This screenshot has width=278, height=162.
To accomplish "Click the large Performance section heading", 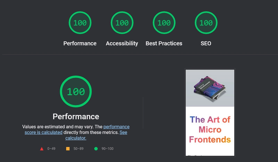I will tap(76, 116).
